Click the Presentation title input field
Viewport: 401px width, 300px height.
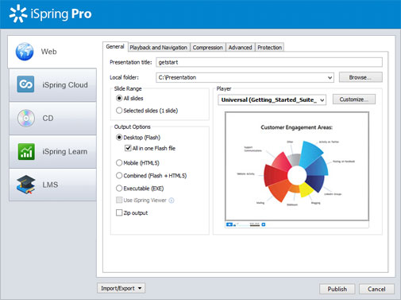(x=269, y=62)
